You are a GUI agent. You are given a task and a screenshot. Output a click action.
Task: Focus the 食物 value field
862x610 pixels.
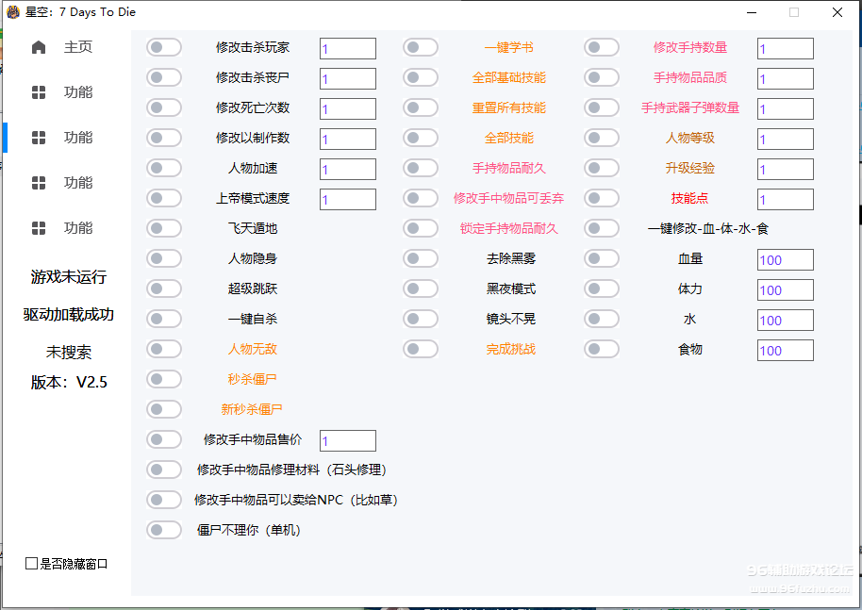click(x=786, y=350)
